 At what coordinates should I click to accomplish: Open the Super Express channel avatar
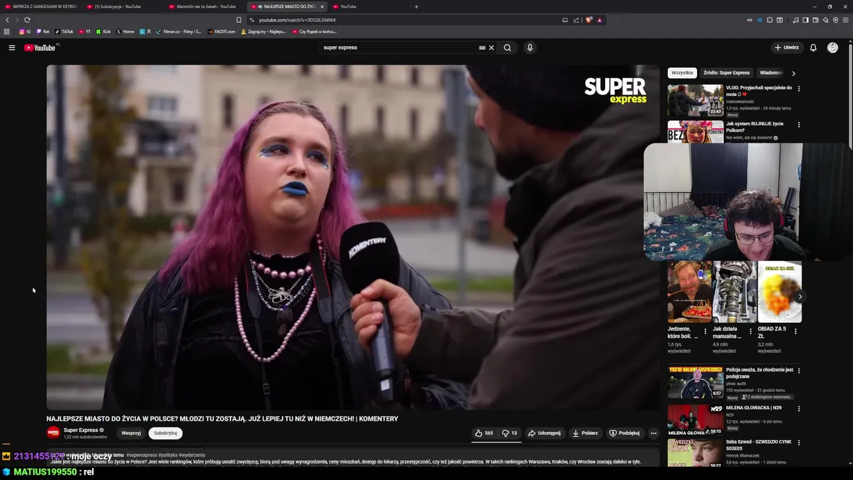tap(53, 433)
